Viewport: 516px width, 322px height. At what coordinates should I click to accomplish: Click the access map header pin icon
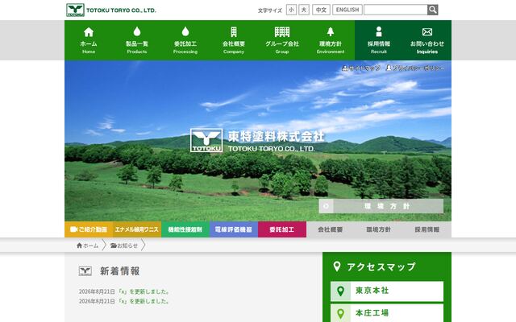[x=337, y=266]
